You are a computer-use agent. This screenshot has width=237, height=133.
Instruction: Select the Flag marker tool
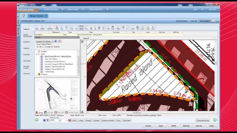click(x=113, y=28)
